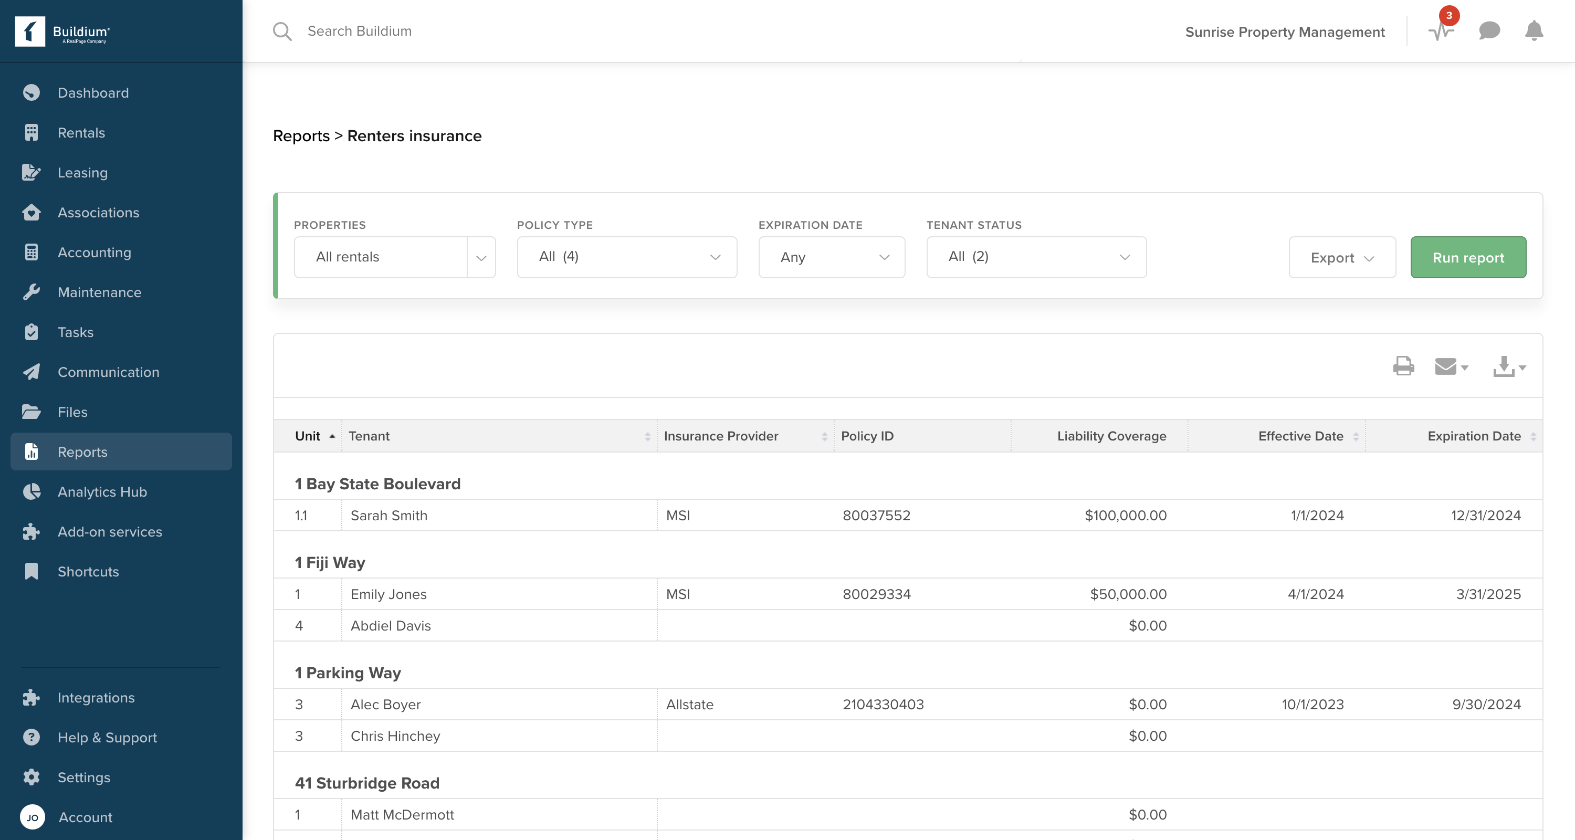The height and width of the screenshot is (840, 1575).
Task: Open the activity pulse notifications icon
Action: 1441,30
